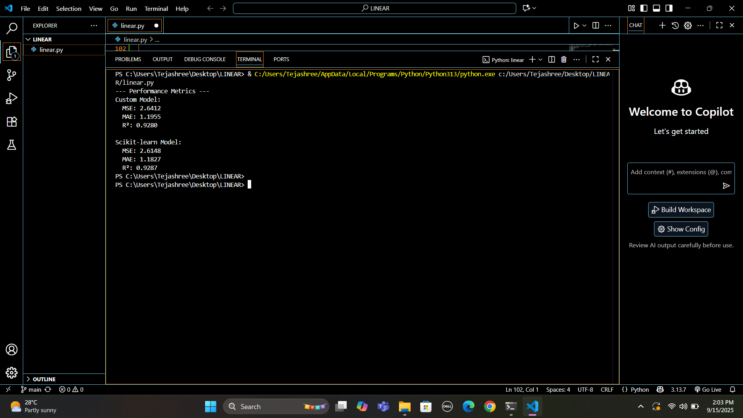Image resolution: width=743 pixels, height=418 pixels.
Task: Toggle the secondary side bar layout button
Action: coord(669,8)
